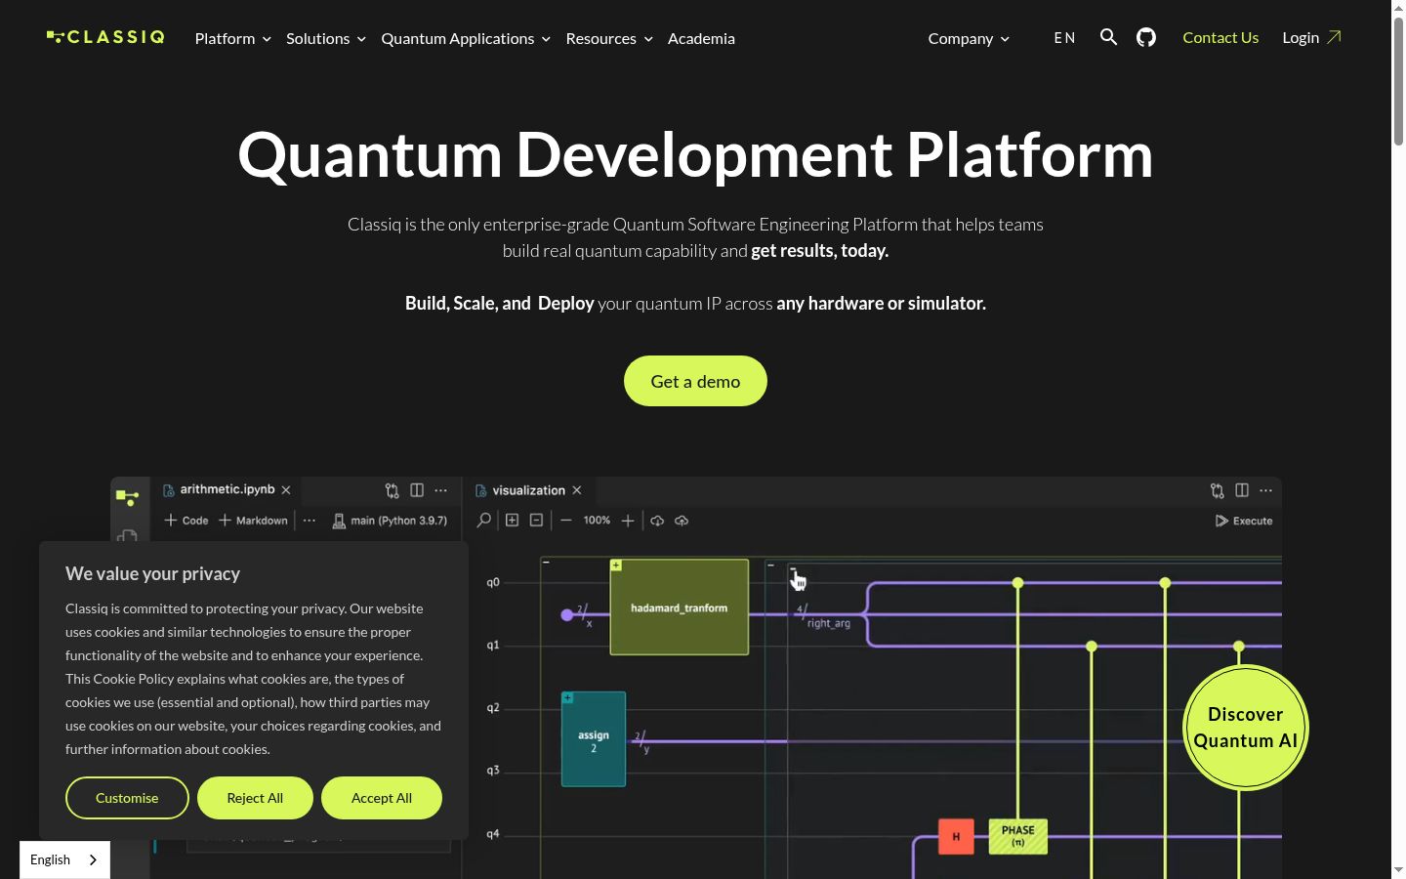This screenshot has width=1406, height=879.
Task: Click the split editor icon beside arithmetic.ipynb
Action: (417, 490)
